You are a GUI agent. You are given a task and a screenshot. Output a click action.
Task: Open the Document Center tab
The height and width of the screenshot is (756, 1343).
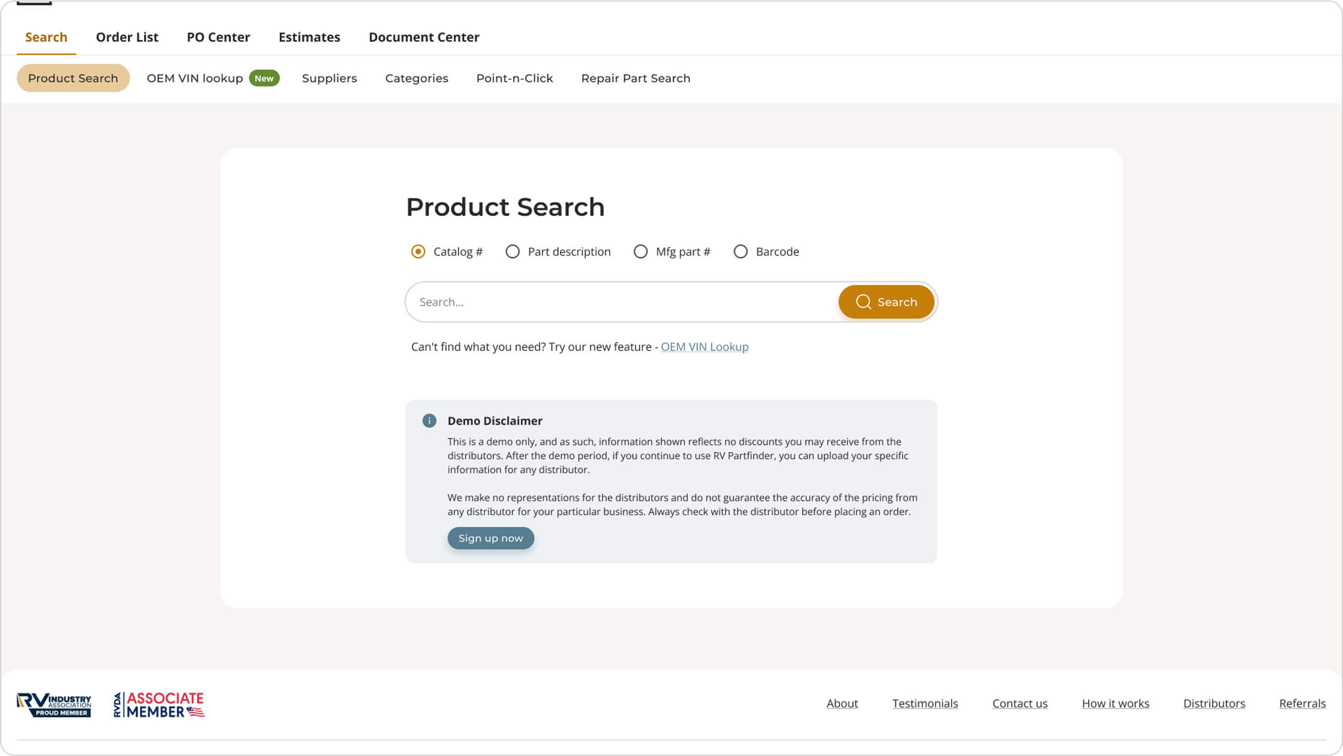(x=424, y=37)
